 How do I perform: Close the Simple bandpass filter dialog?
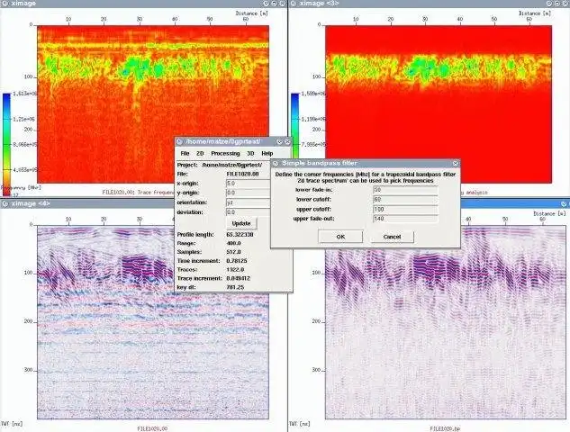tap(456, 164)
